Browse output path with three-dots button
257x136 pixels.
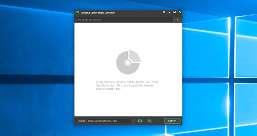[x=133, y=121]
